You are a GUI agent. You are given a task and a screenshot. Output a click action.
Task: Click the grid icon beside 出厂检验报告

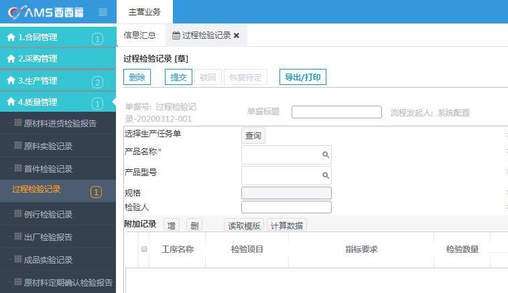(x=18, y=236)
